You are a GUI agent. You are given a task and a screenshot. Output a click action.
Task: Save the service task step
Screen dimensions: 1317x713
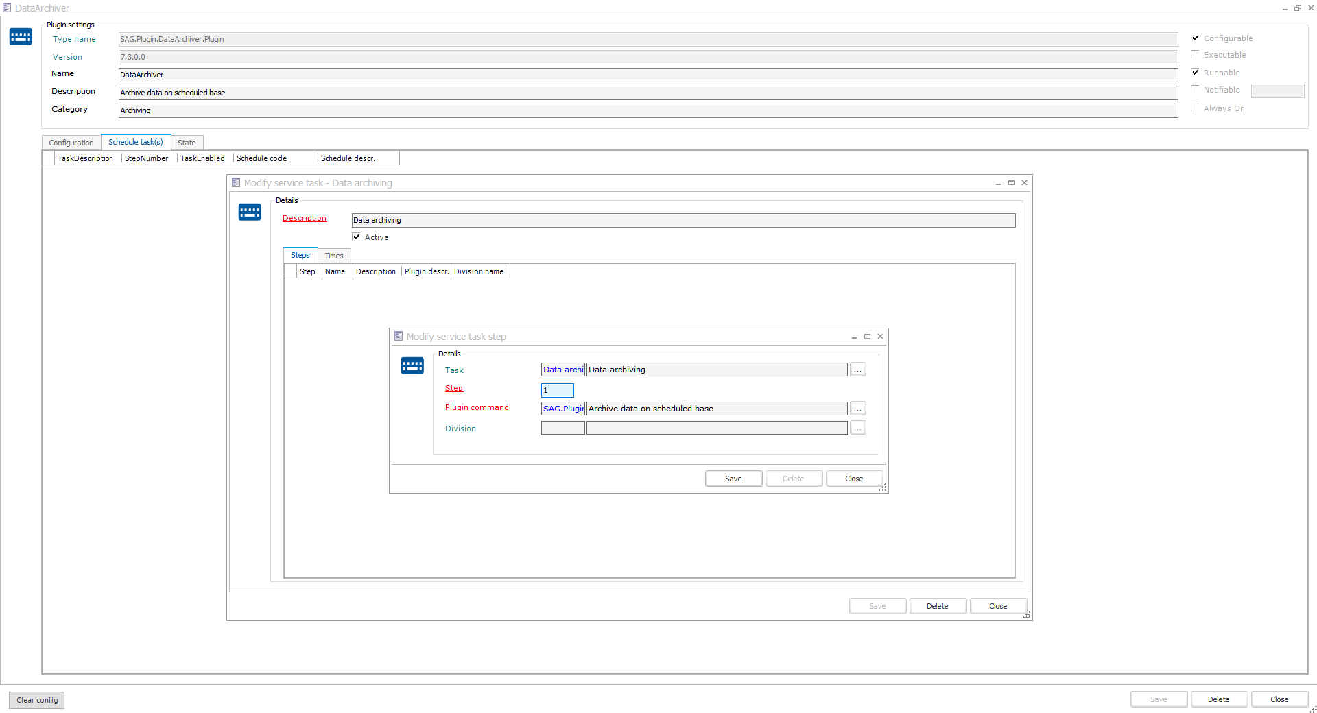click(x=733, y=479)
